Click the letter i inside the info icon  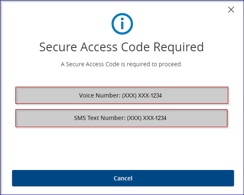[122, 23]
